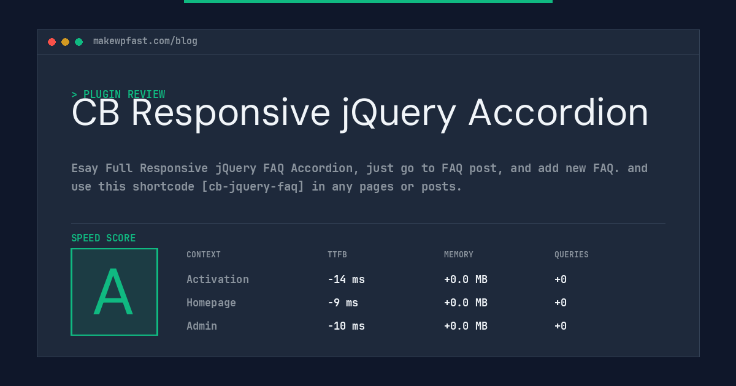The image size is (736, 386).
Task: Click Activation queries value +0
Action: 561,279
